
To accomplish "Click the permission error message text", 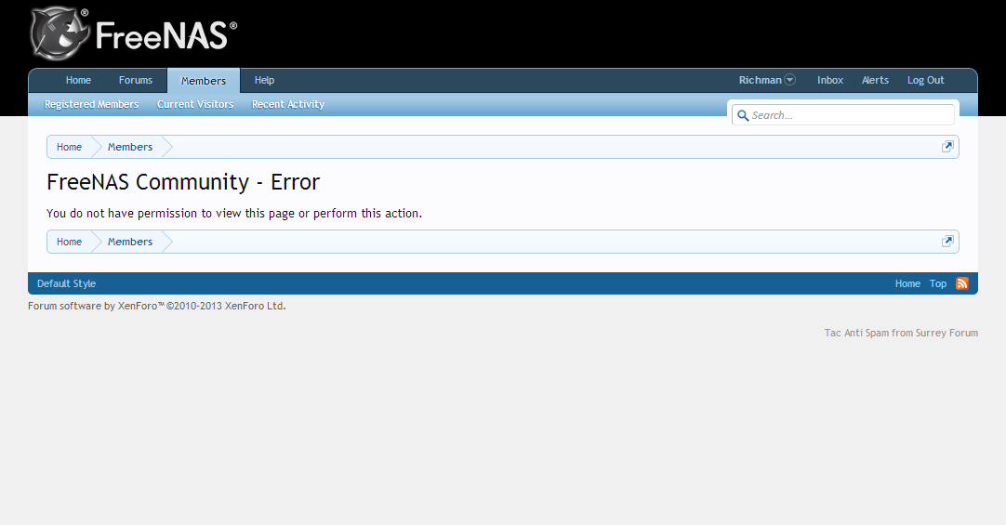I will coord(234,214).
